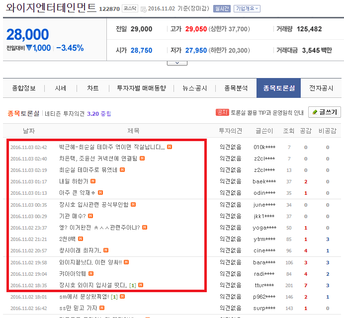This screenshot has height=318, width=344.
Task: Select the 종목토론실 tab
Action: [278, 88]
